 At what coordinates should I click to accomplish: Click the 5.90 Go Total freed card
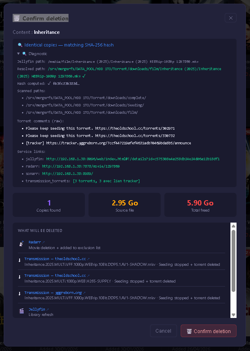pyautogui.click(x=200, y=205)
